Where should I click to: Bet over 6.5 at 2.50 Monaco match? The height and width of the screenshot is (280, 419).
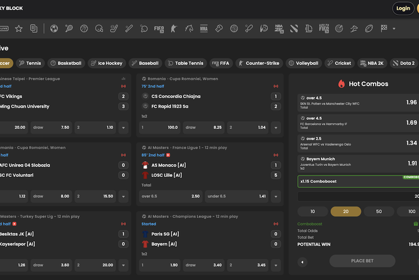point(171,196)
